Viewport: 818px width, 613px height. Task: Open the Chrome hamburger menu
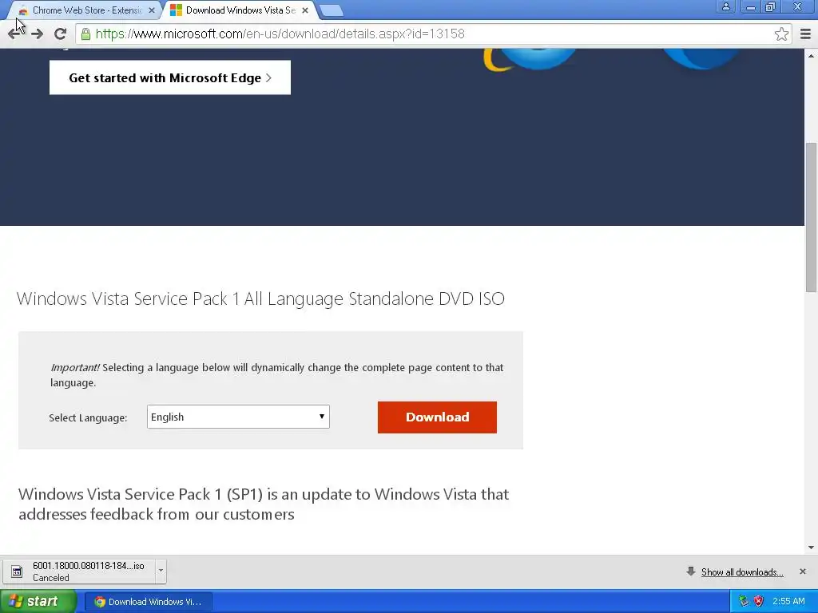click(x=805, y=34)
